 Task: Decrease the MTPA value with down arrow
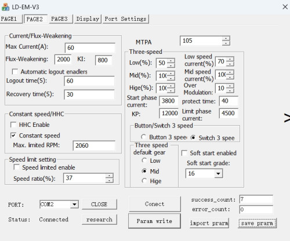pos(226,43)
